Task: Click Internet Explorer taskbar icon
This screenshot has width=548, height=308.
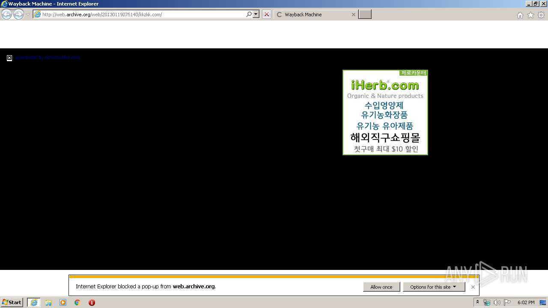Action: 34,302
